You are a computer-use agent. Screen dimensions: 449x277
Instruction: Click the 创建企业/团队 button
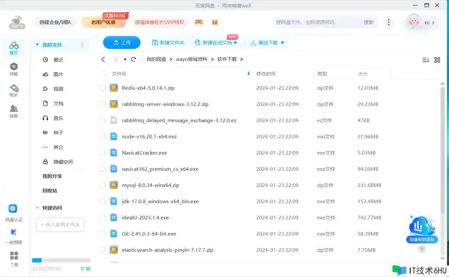tap(55, 22)
